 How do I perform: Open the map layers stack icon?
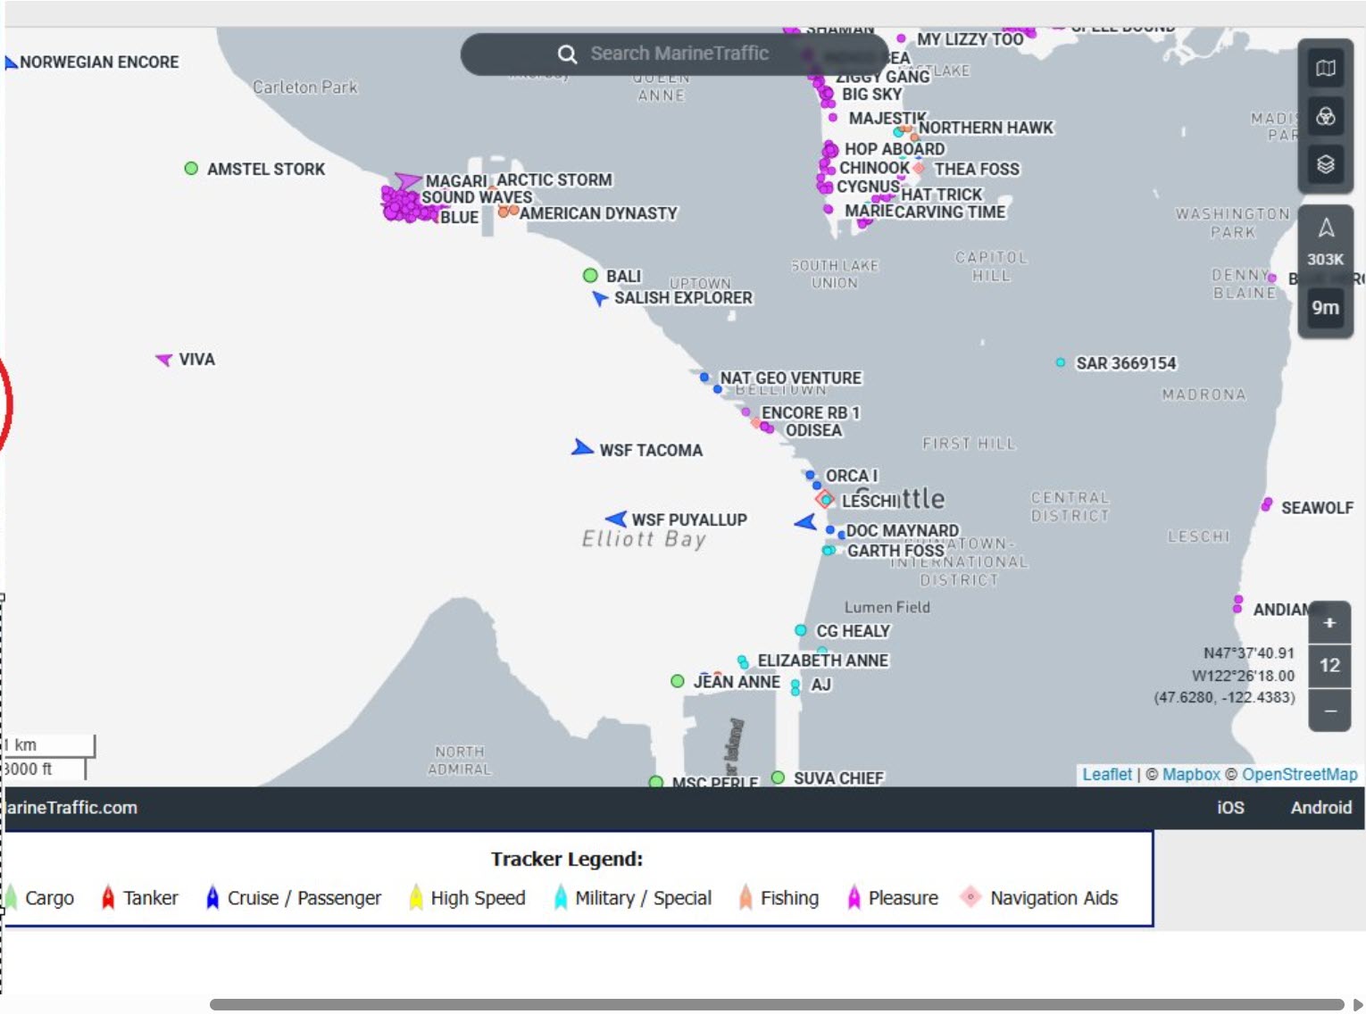pyautogui.click(x=1326, y=164)
